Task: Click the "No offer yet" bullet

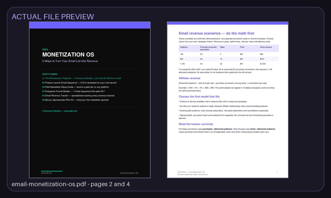Action: (223, 106)
